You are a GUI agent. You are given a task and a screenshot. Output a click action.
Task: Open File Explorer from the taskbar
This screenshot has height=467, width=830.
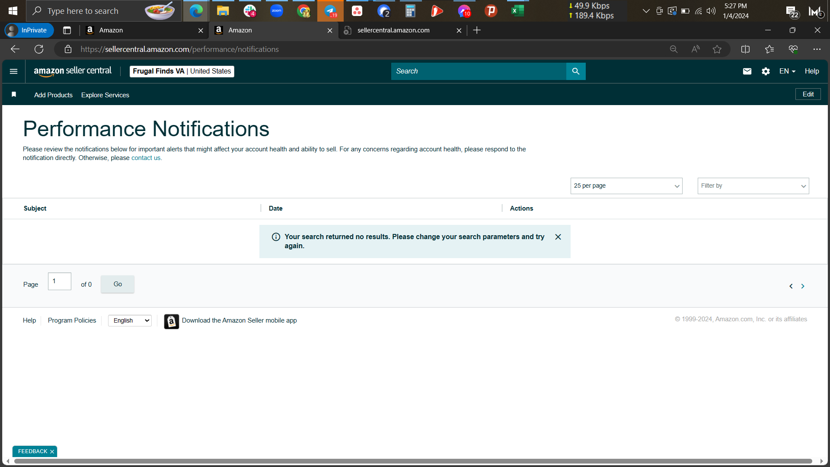223,11
